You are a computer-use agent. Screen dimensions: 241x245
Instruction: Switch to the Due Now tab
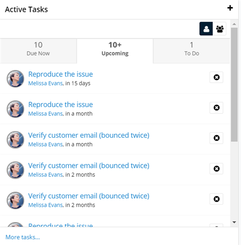pyautogui.click(x=38, y=51)
